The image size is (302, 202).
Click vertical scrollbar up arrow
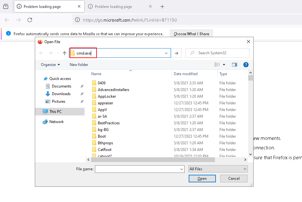click(250, 73)
